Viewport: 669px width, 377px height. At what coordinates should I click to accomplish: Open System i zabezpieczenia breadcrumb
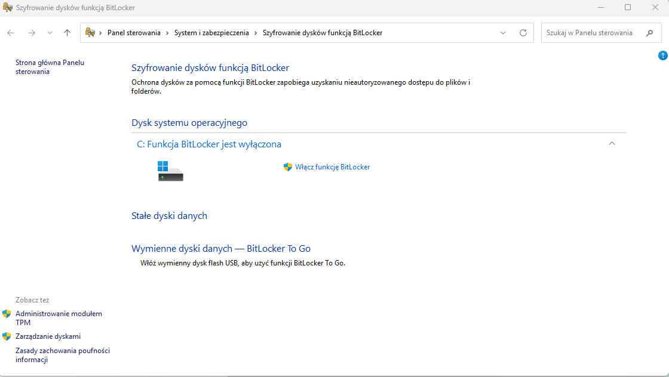(x=211, y=33)
